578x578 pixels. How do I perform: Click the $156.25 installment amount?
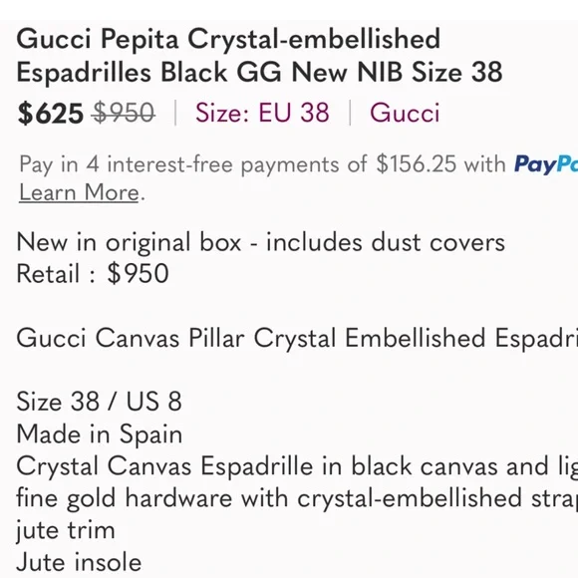[417, 164]
